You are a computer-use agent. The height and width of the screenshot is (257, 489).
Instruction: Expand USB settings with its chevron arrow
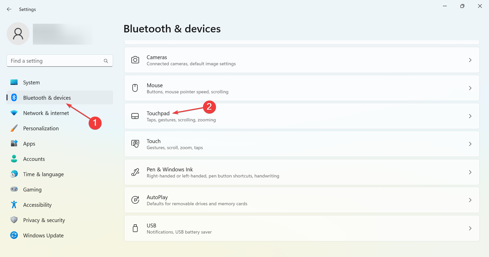click(470, 228)
